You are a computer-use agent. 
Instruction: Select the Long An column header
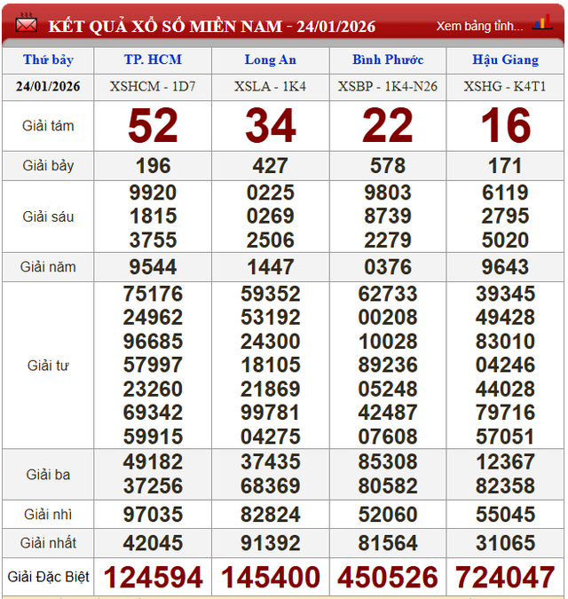(271, 60)
